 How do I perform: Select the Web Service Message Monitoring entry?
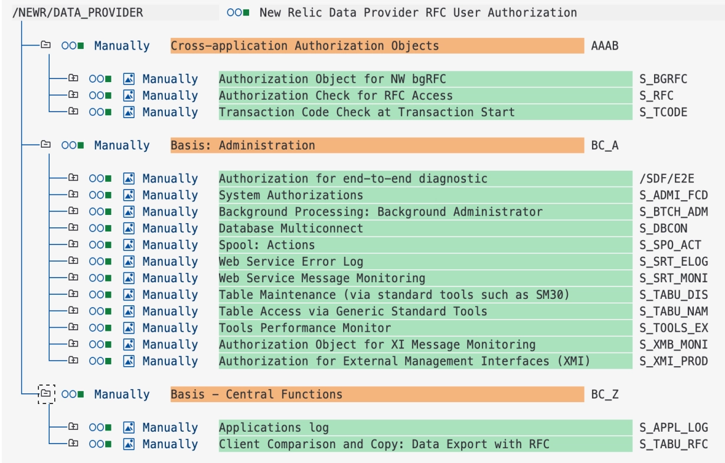pyautogui.click(x=425, y=278)
